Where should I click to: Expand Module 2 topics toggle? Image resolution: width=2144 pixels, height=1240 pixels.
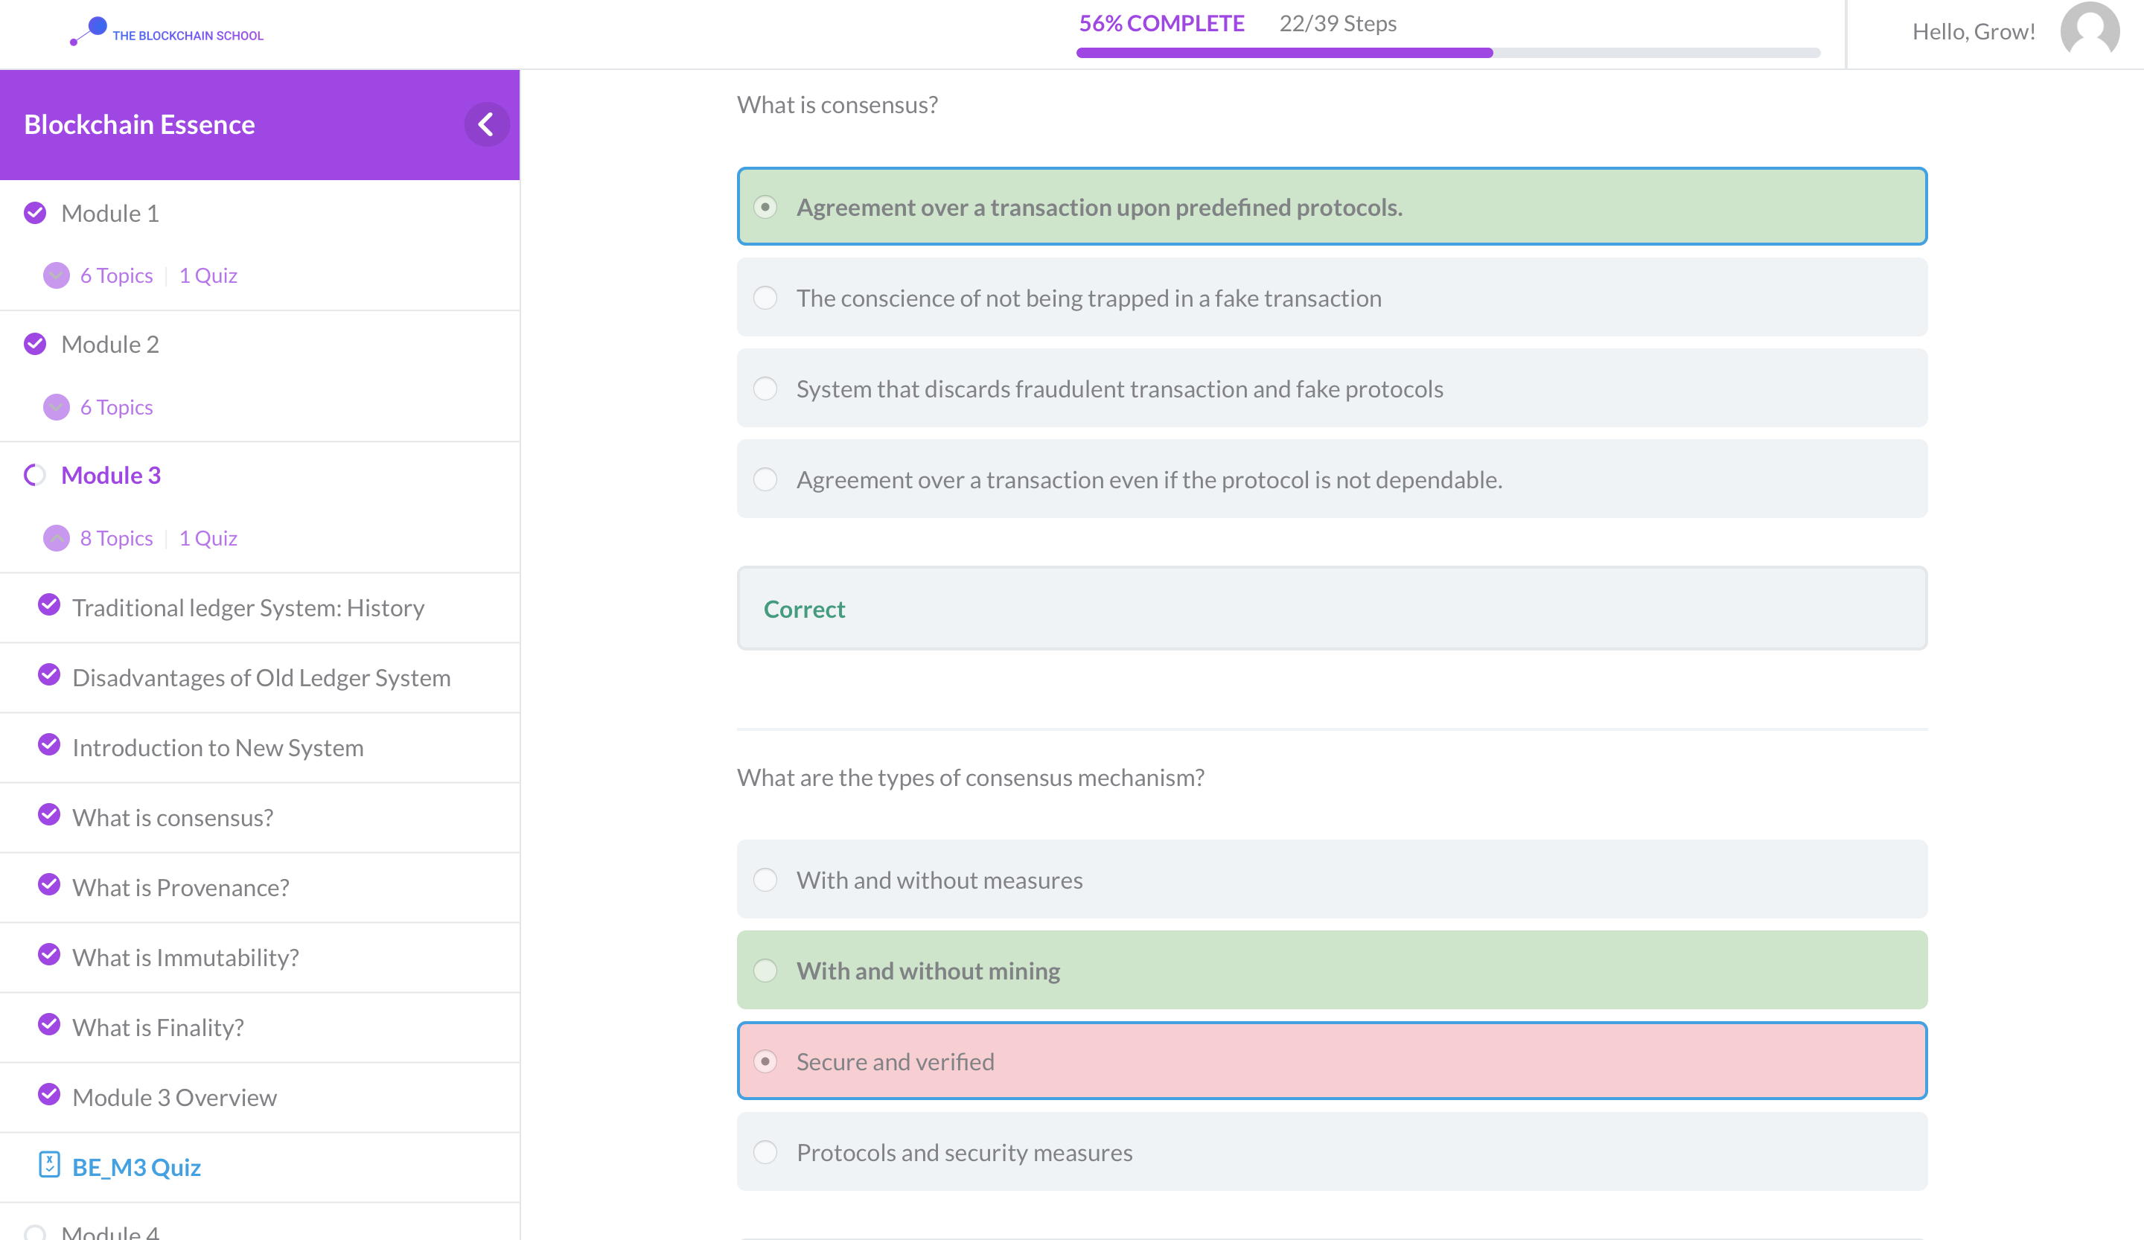click(56, 407)
